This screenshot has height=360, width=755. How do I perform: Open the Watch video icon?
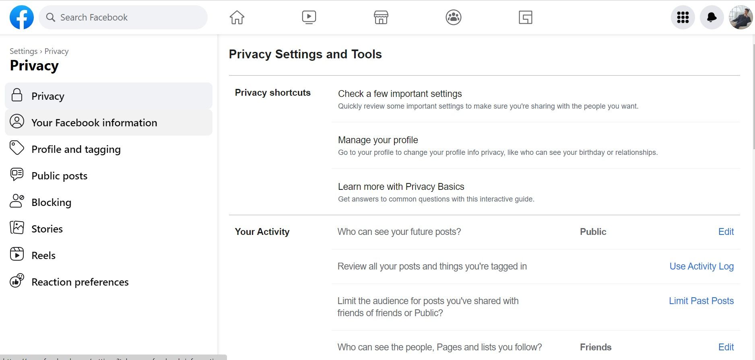click(x=309, y=17)
